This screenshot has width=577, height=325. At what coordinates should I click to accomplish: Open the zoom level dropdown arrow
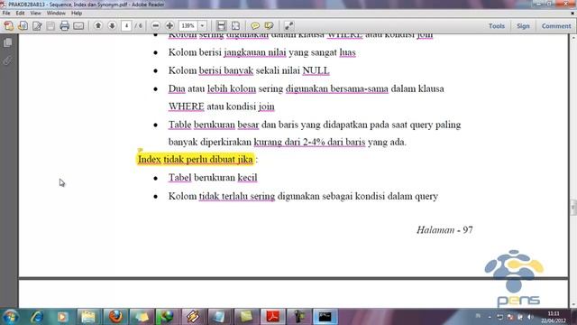click(202, 26)
